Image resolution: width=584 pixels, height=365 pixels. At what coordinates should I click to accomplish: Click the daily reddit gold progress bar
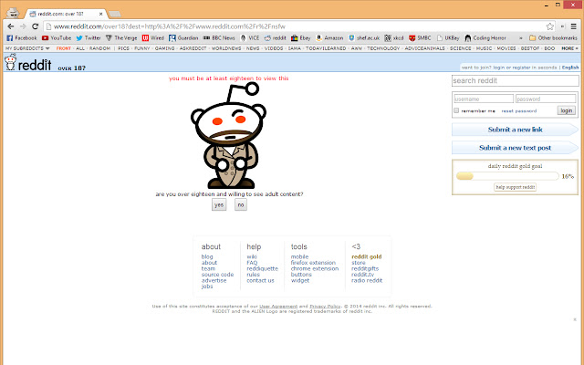coord(506,175)
